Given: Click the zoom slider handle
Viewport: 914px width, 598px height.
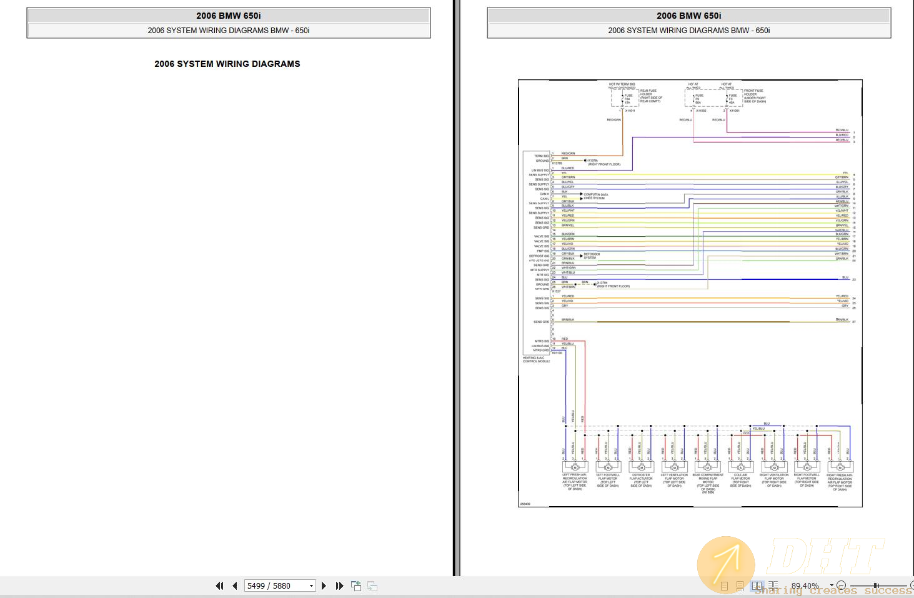Looking at the screenshot, I should click(x=876, y=586).
